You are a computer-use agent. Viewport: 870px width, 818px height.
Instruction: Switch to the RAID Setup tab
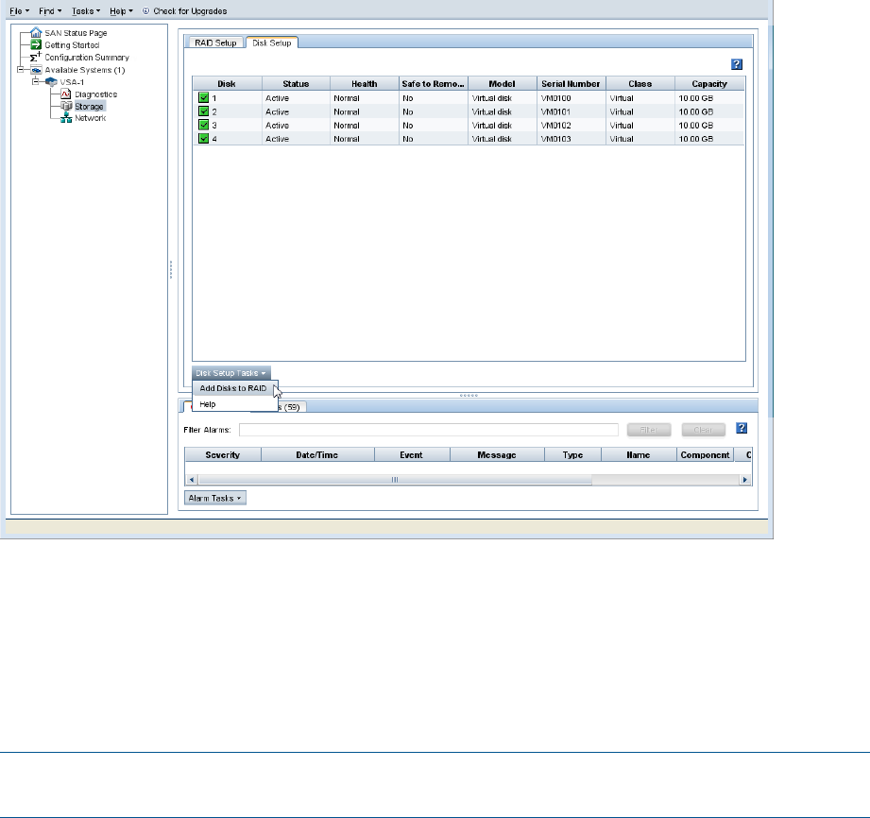(x=213, y=43)
